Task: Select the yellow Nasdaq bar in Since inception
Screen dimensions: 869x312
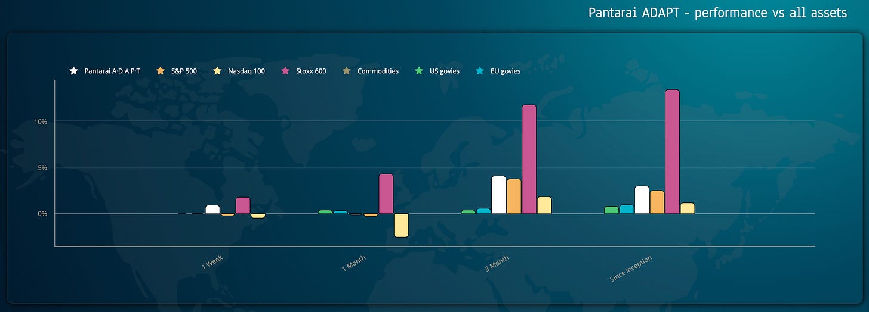Action: [x=688, y=208]
